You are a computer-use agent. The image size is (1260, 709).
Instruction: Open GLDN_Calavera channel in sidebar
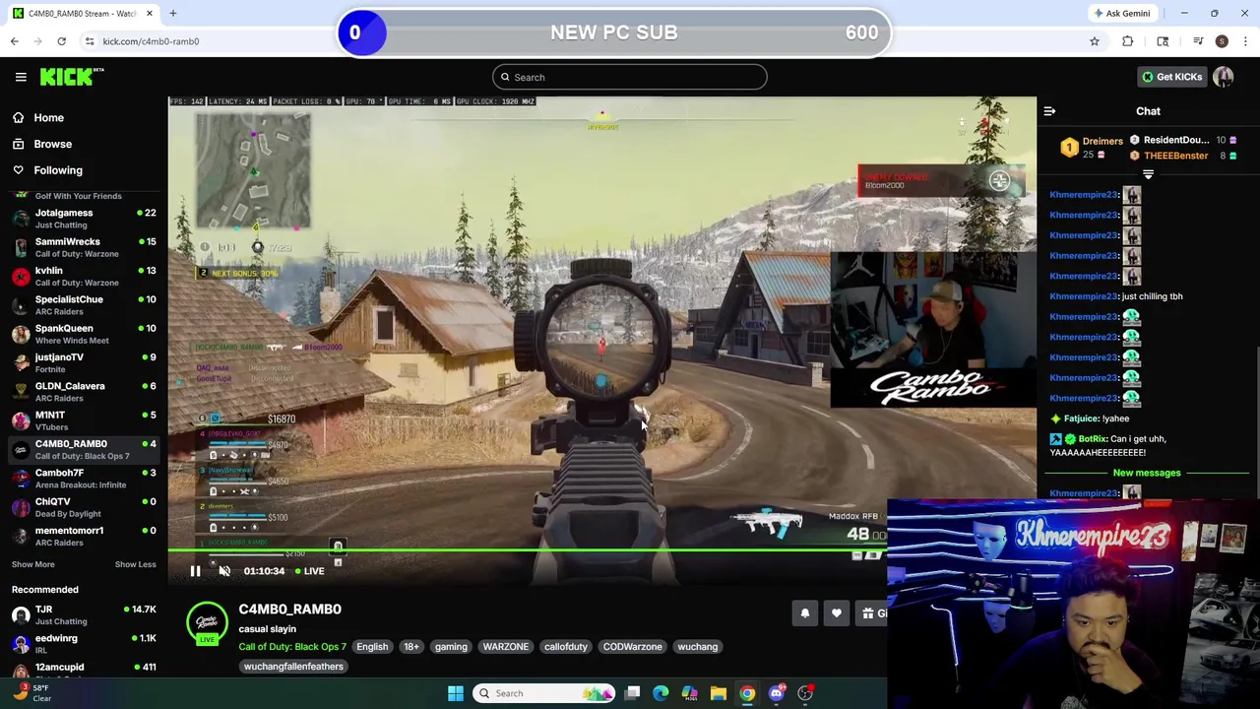tap(84, 392)
